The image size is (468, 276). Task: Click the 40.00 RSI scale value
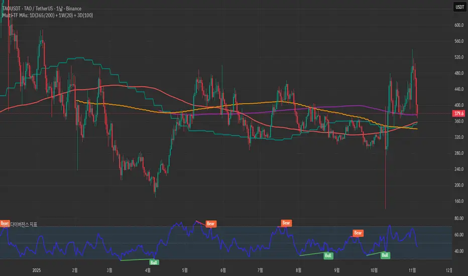[x=459, y=251]
